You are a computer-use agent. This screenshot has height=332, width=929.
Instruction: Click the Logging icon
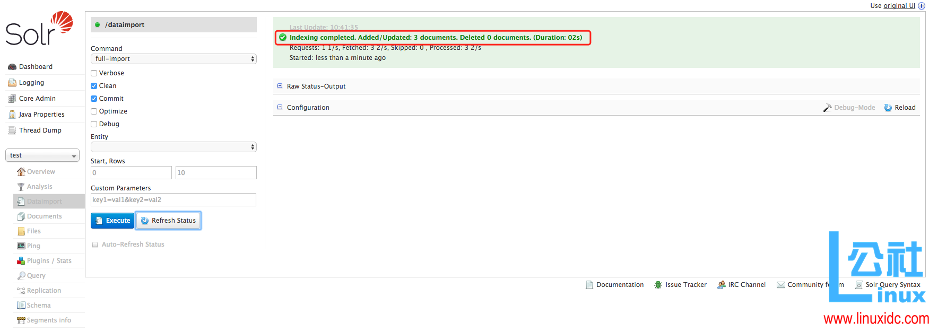click(x=12, y=83)
